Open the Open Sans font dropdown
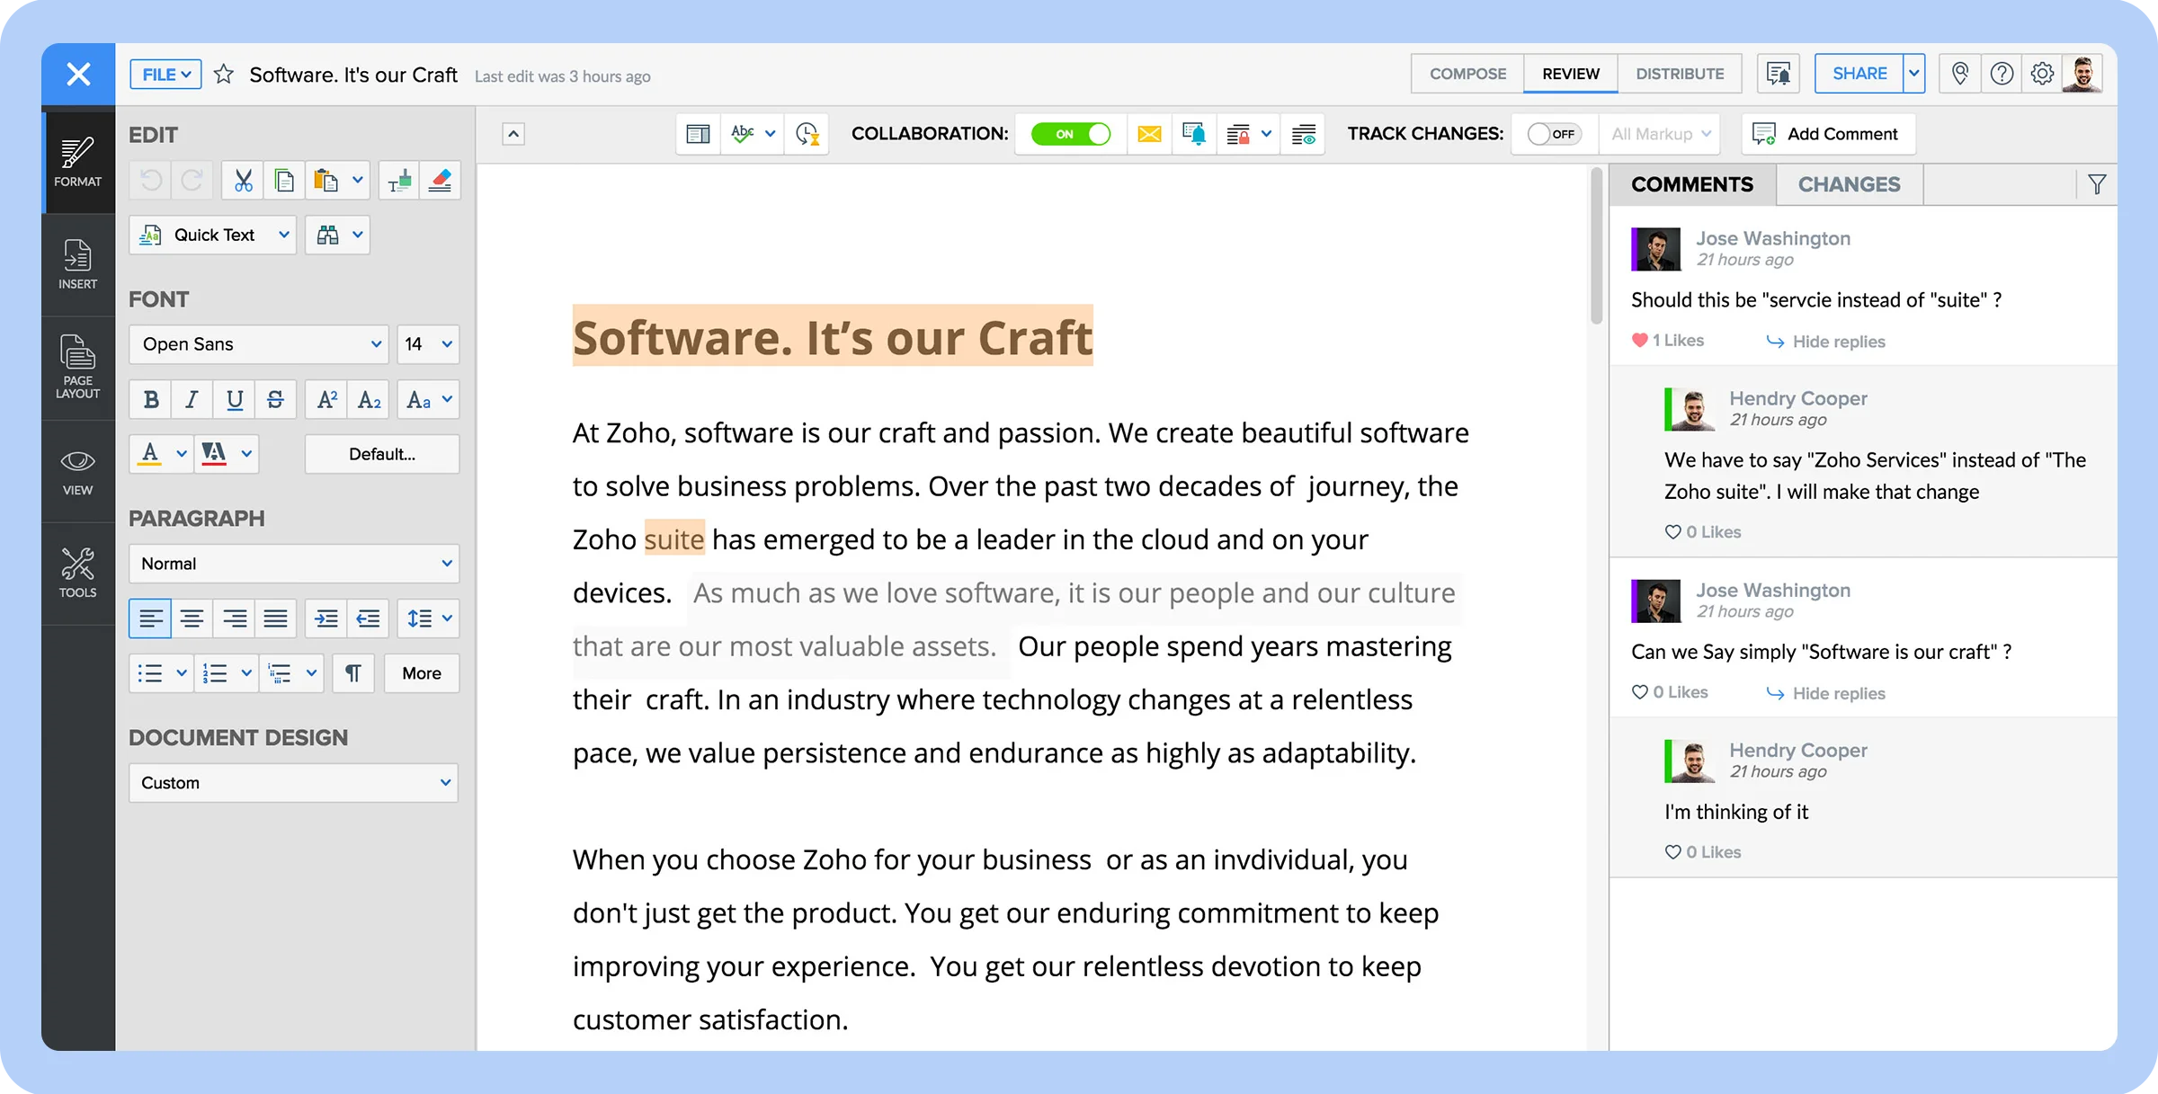 259,344
